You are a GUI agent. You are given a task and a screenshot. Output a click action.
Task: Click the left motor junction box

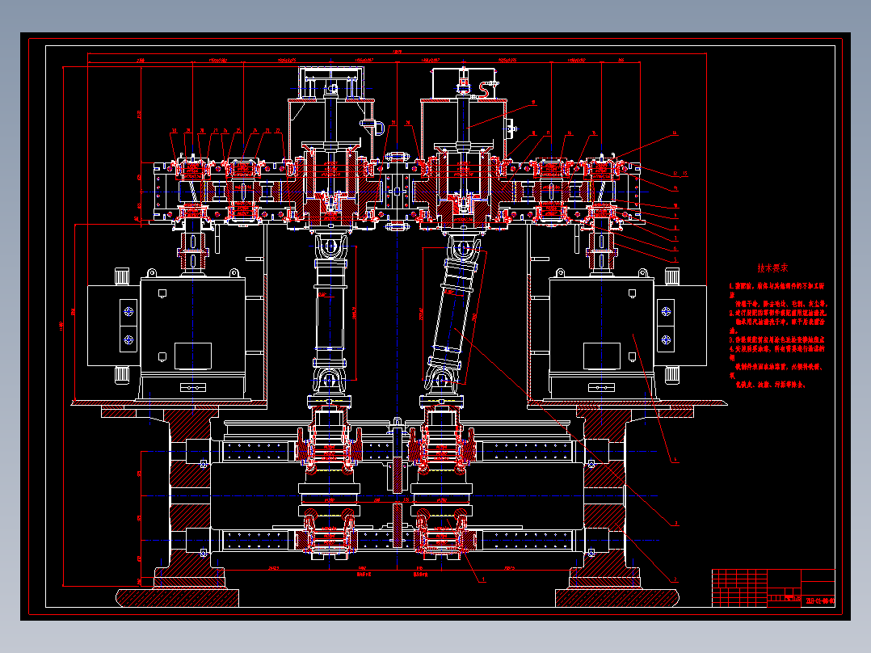tap(113, 326)
